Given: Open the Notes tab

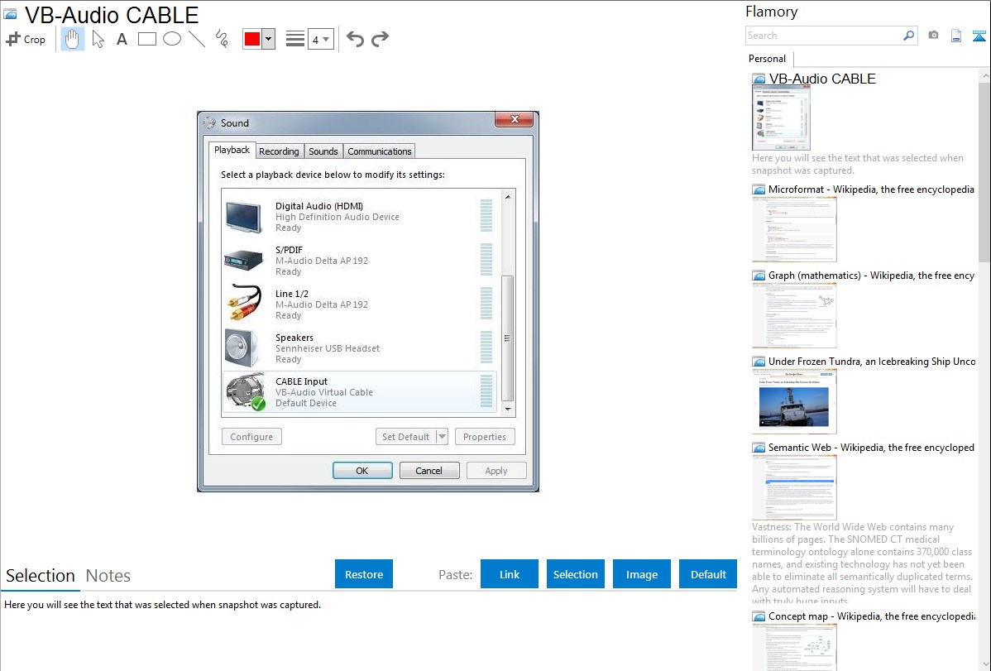Looking at the screenshot, I should (108, 576).
